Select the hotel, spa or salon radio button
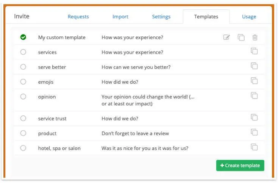The width and height of the screenshot is (278, 183). [x=23, y=148]
